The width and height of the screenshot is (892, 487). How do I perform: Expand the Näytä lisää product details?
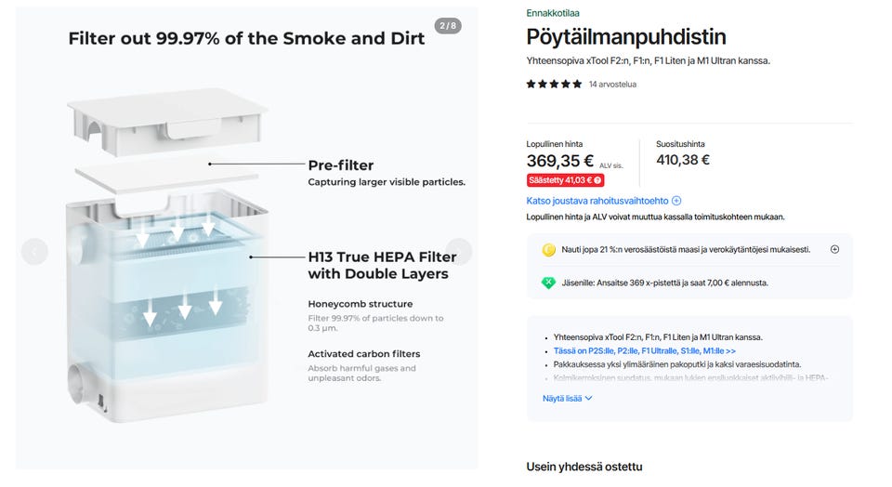[x=567, y=399]
